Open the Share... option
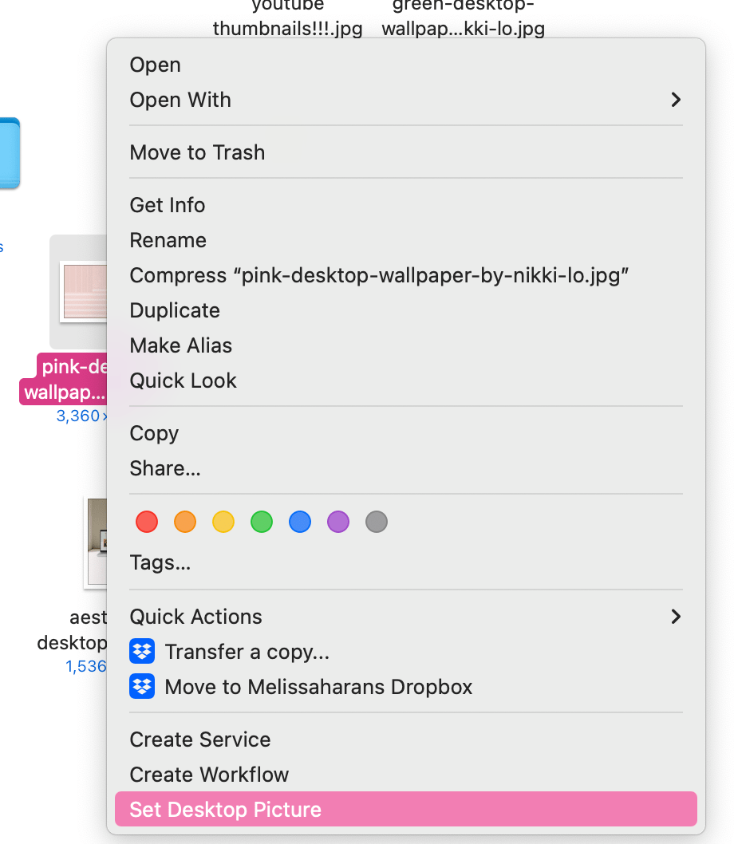 point(405,468)
